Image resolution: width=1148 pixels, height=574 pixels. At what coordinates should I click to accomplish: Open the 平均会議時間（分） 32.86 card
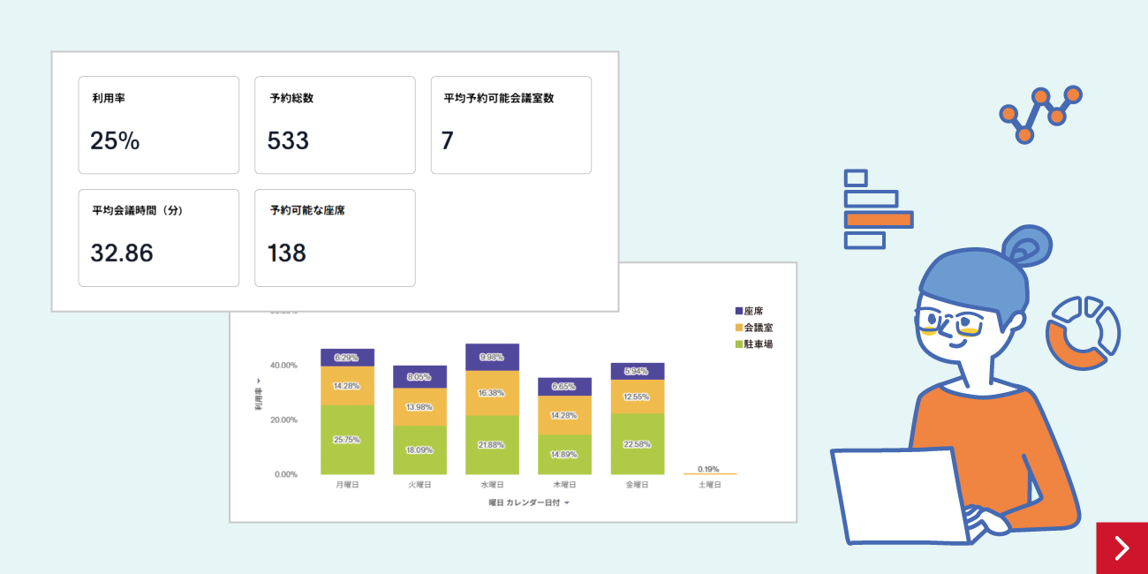click(x=159, y=238)
